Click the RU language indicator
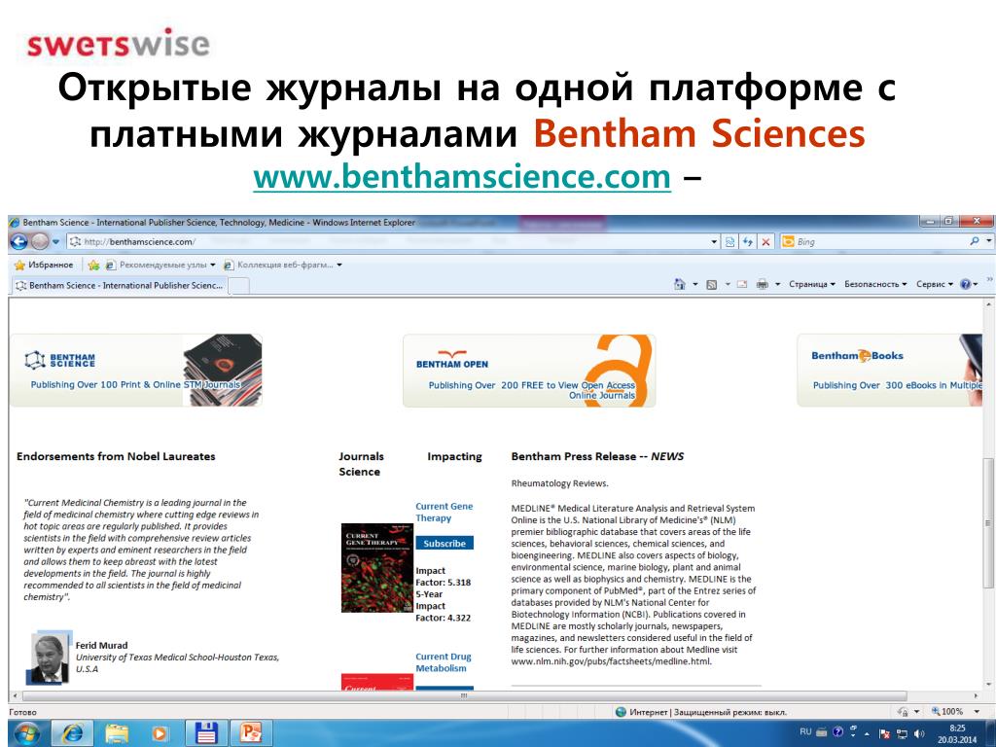The width and height of the screenshot is (996, 747). (805, 731)
